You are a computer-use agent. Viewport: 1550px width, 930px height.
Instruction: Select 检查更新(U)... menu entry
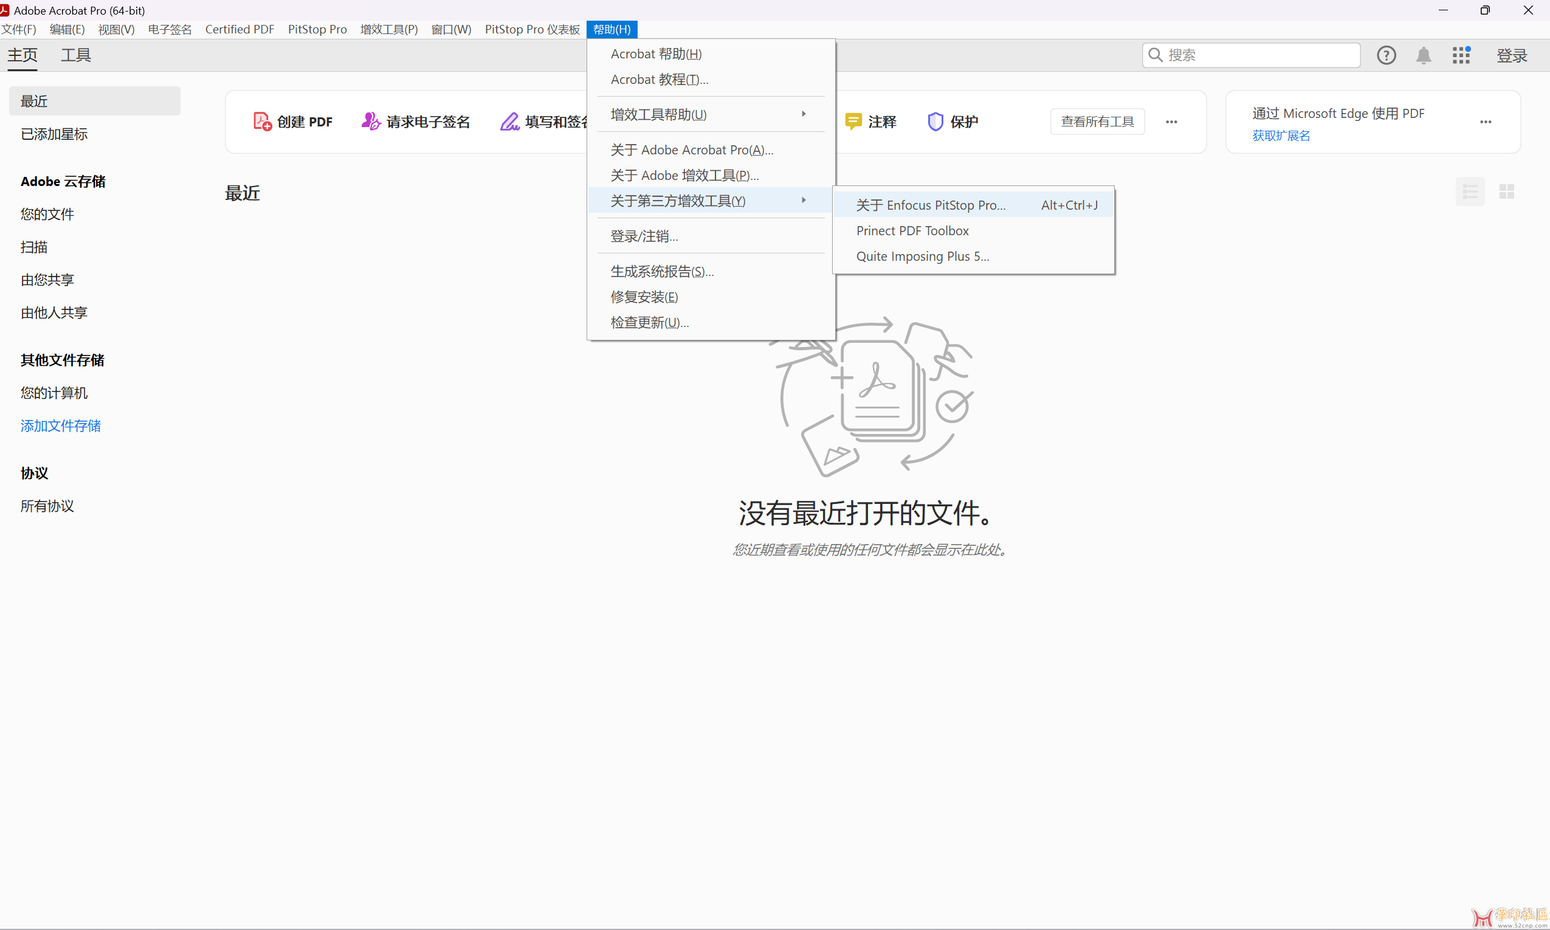tap(711, 323)
